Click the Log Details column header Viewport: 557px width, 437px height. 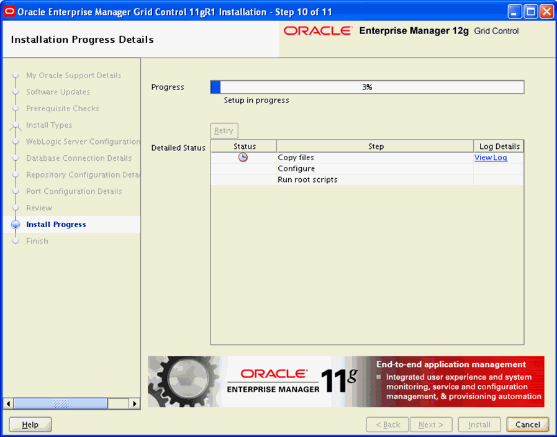499,146
